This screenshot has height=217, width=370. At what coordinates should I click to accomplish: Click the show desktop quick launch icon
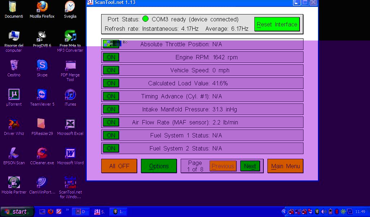tap(42, 212)
